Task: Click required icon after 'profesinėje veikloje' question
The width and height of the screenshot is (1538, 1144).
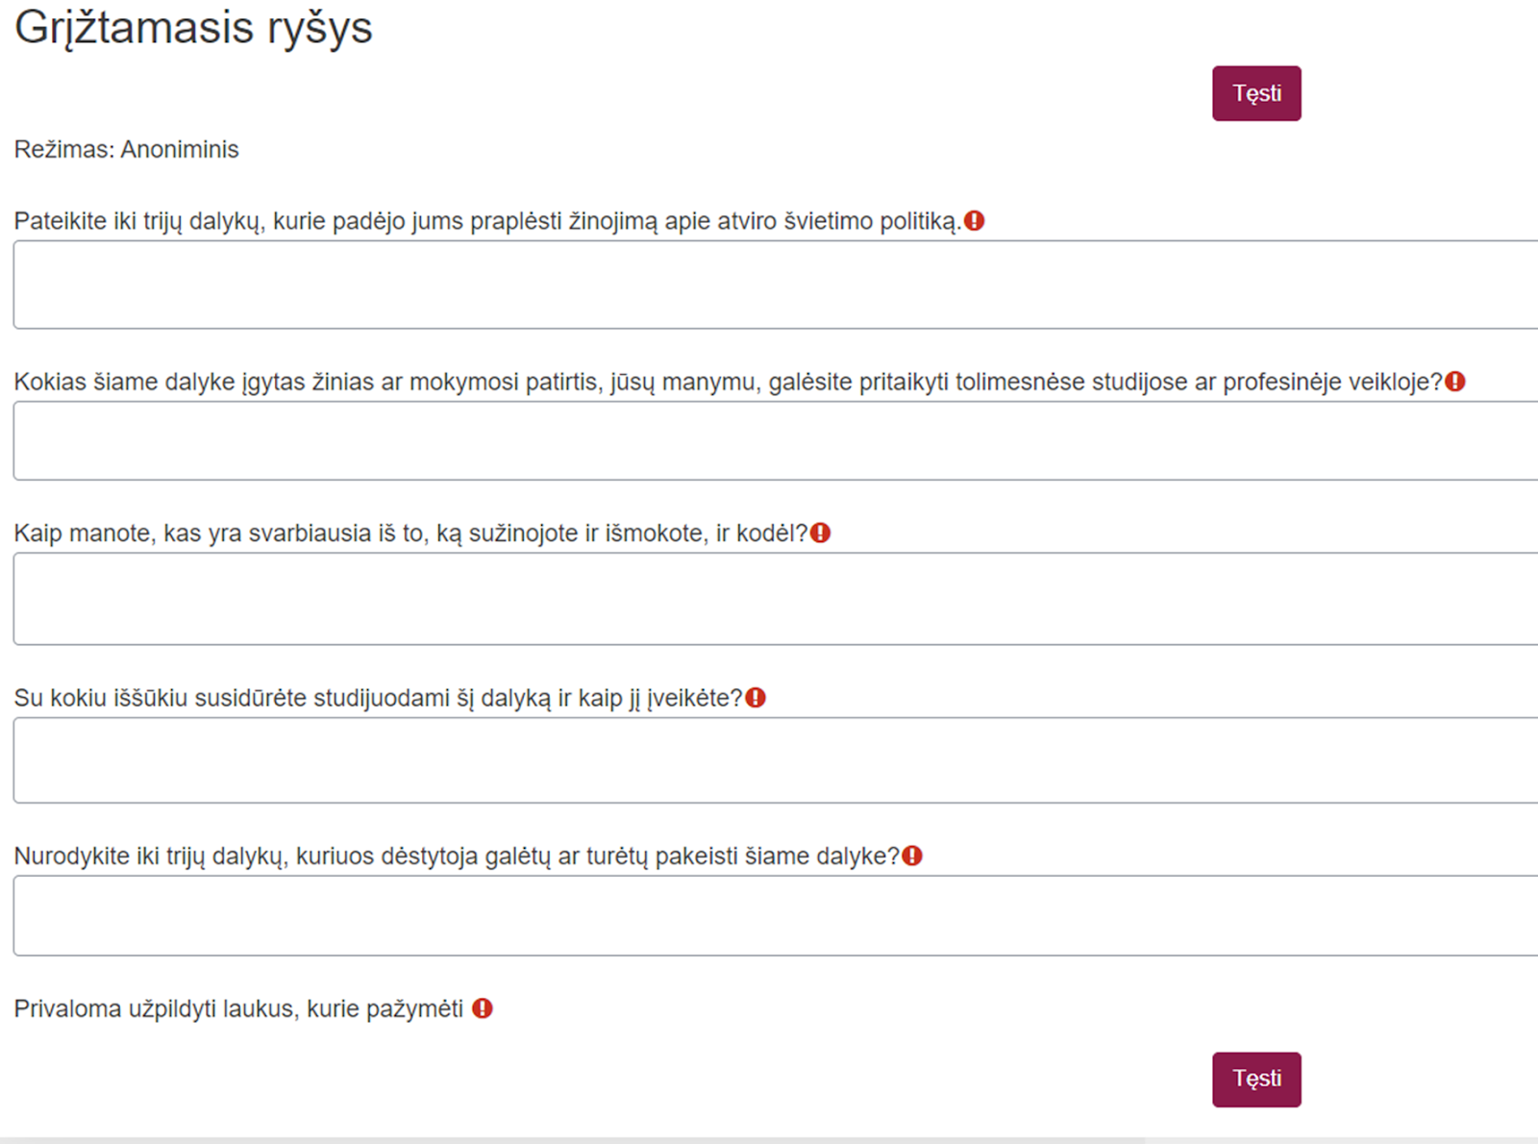Action: (x=1455, y=382)
